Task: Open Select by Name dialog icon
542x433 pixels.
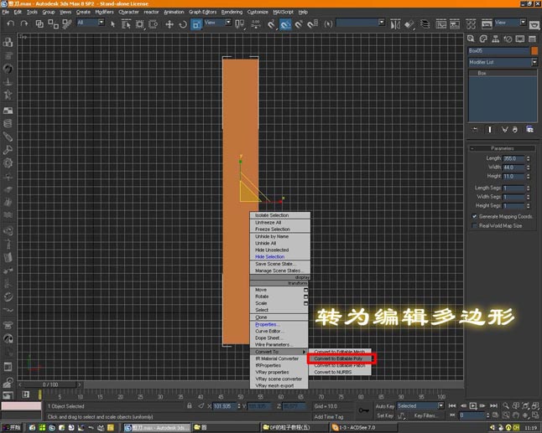Action: (x=126, y=24)
